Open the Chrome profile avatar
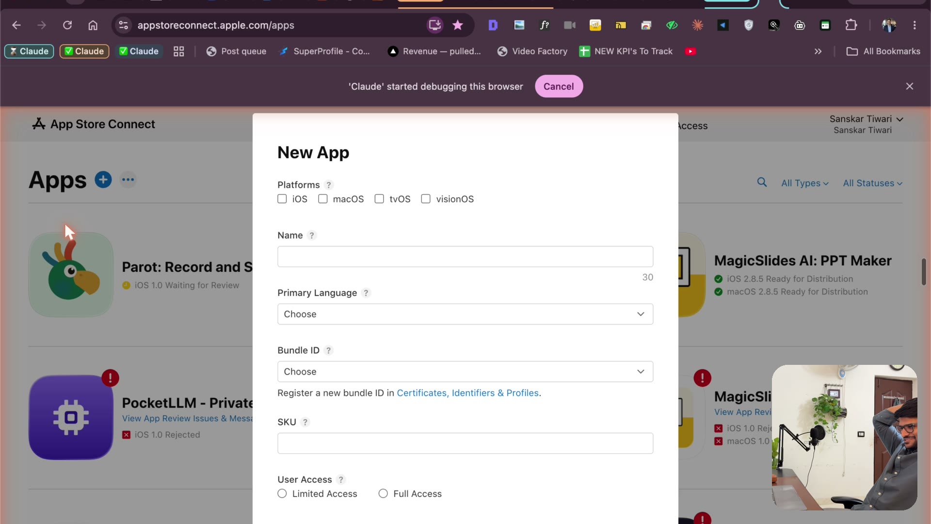This screenshot has width=931, height=524. pos(889,25)
